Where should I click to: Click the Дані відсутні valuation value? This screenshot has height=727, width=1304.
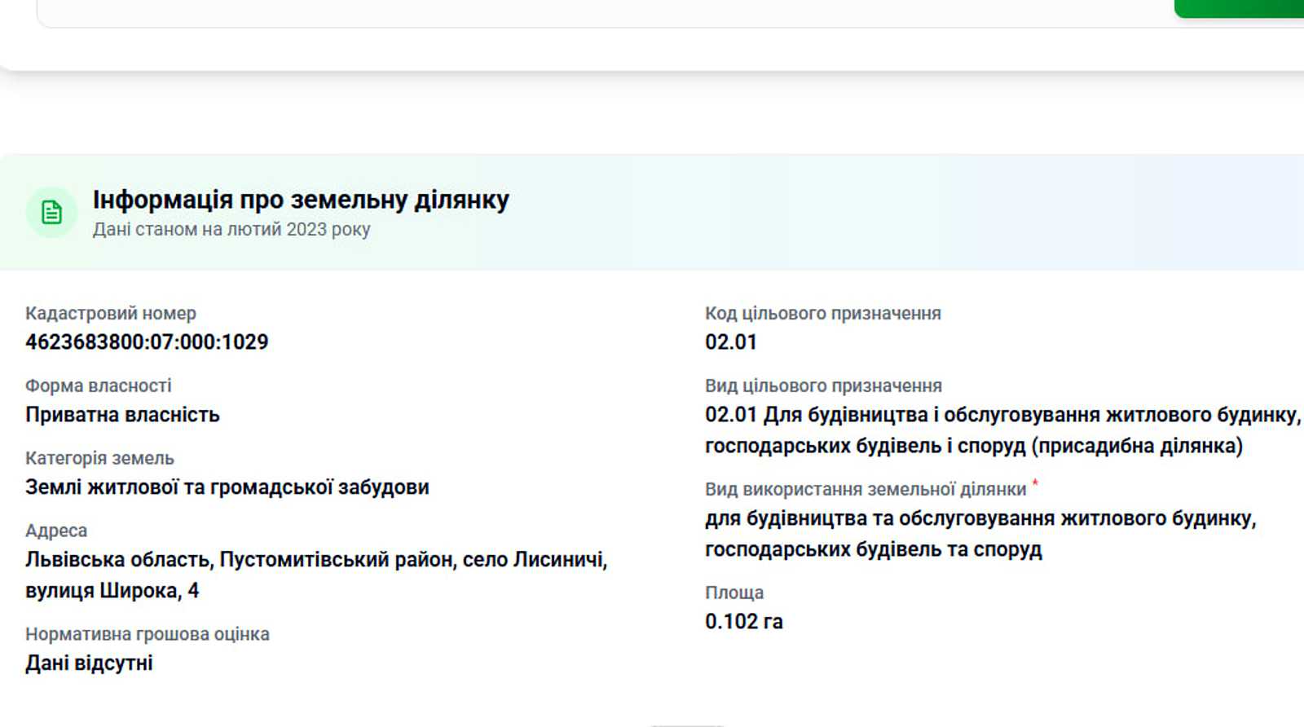(89, 663)
